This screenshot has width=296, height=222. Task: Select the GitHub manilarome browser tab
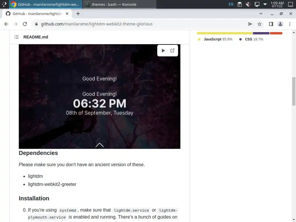tap(37, 14)
